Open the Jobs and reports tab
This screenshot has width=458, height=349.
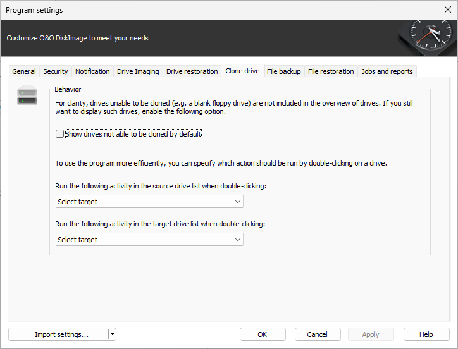point(387,71)
